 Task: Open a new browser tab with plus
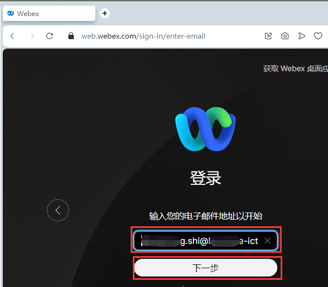coord(105,13)
